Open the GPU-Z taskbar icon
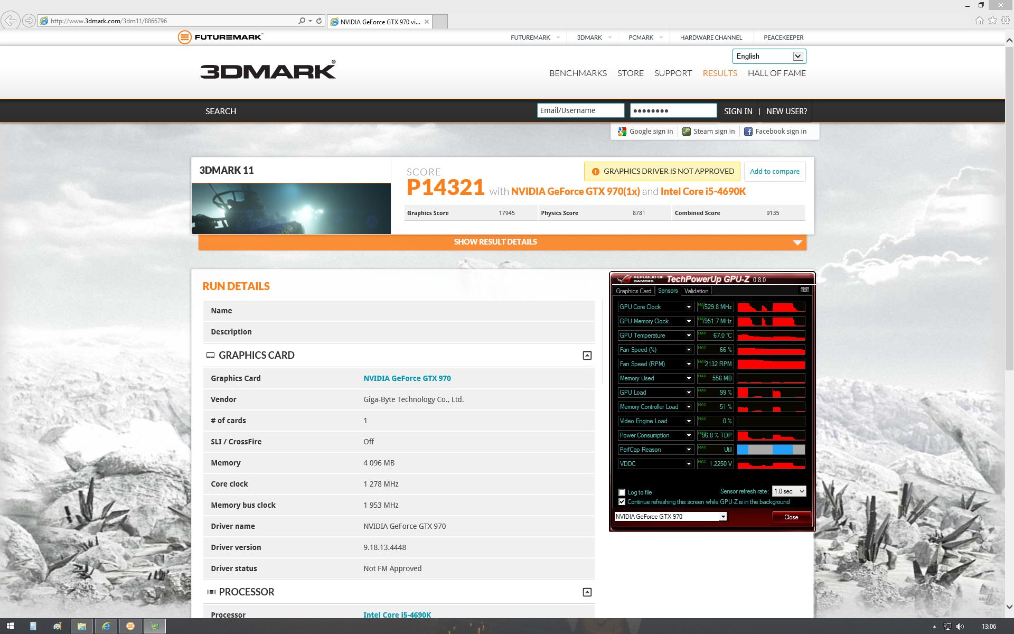Viewport: 1014px width, 634px height. [x=155, y=626]
